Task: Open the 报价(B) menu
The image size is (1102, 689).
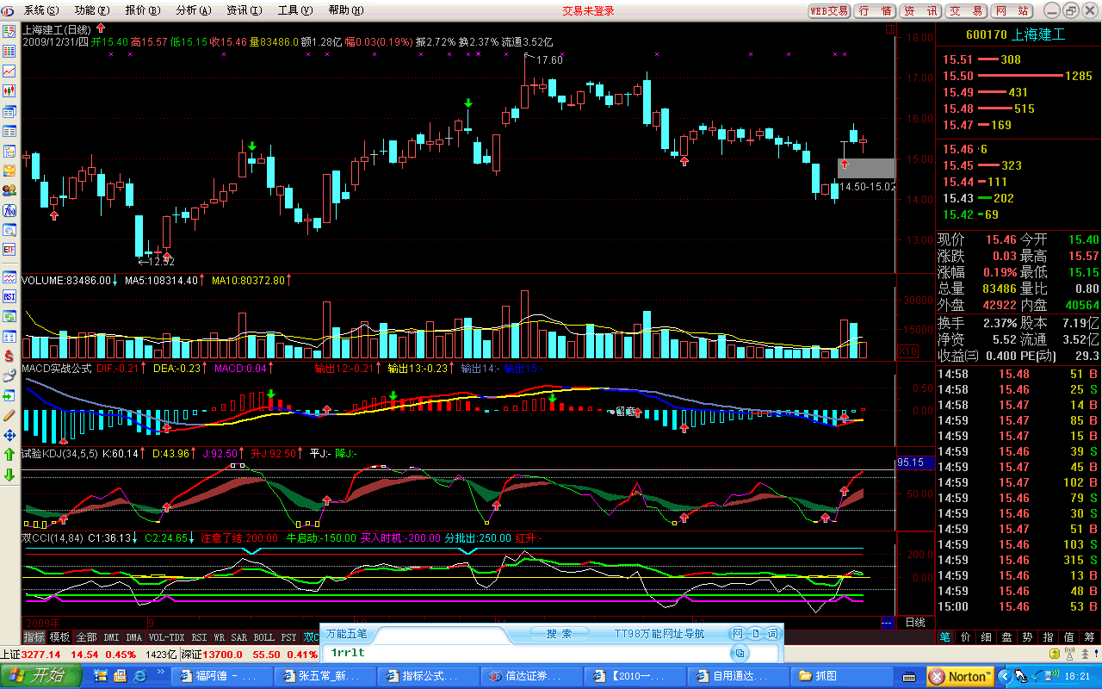Action: (143, 10)
